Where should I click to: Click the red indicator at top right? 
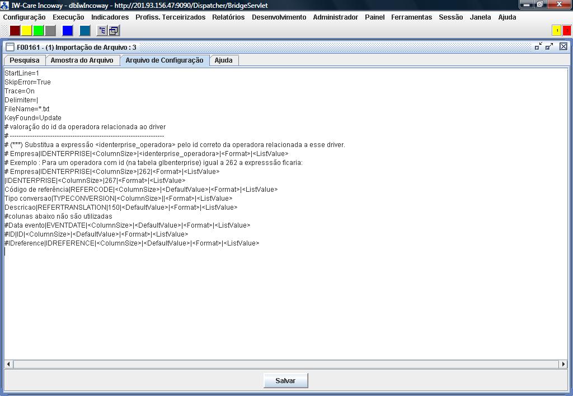click(x=566, y=30)
